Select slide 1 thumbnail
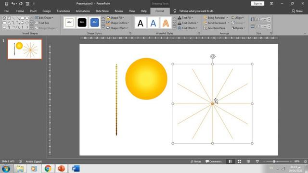 [25, 49]
